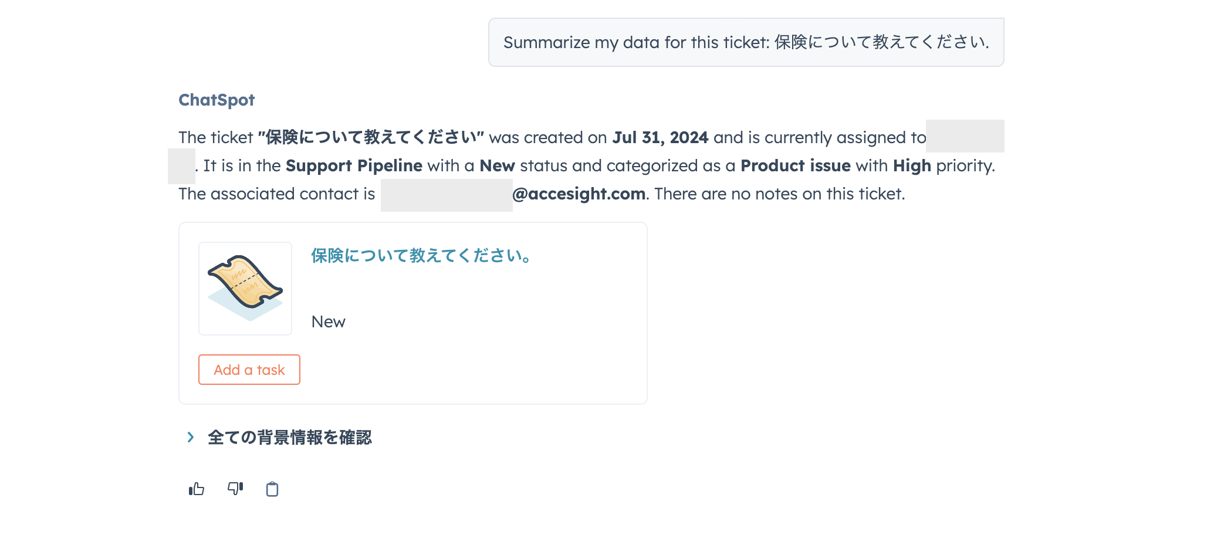This screenshot has height=535, width=1231.
Task: Click the bold ticket title in summary
Action: pos(371,137)
